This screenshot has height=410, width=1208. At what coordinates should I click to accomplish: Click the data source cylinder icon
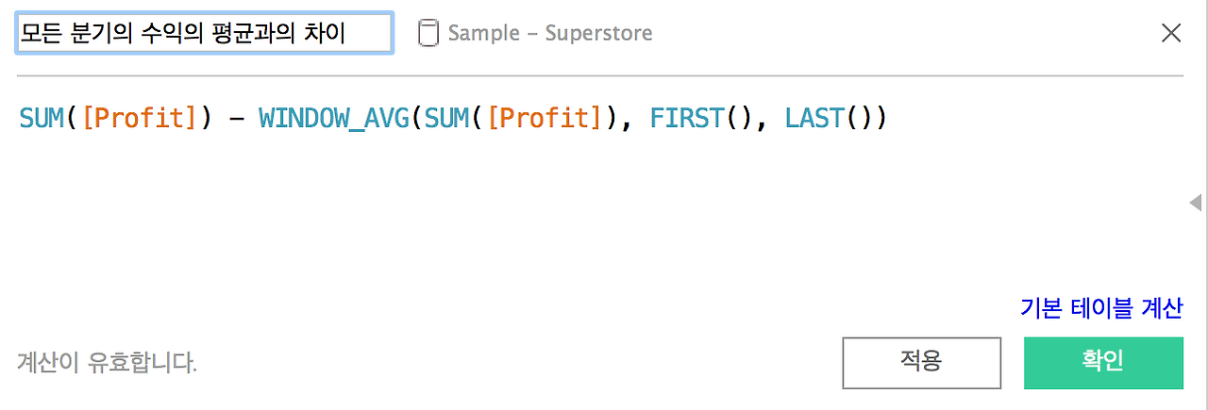[428, 34]
